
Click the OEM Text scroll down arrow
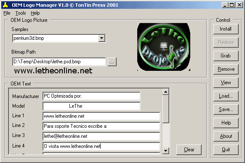[x=165, y=150]
